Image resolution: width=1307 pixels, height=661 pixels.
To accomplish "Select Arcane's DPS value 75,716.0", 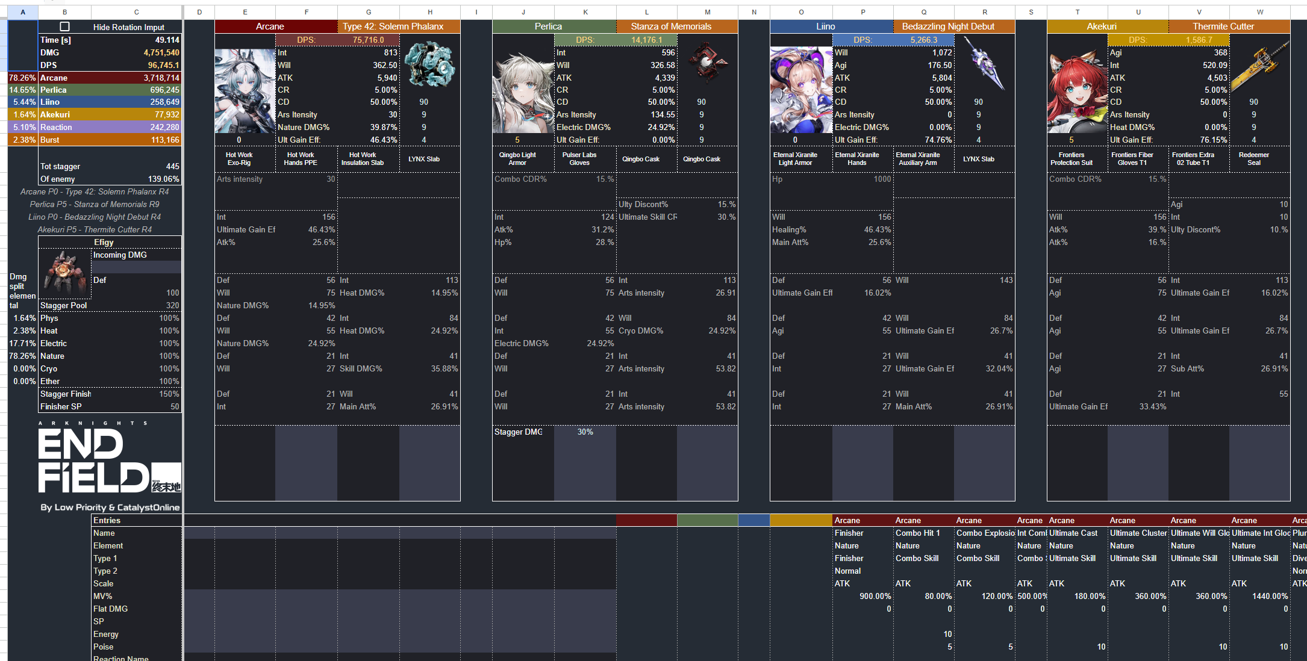I will (368, 40).
